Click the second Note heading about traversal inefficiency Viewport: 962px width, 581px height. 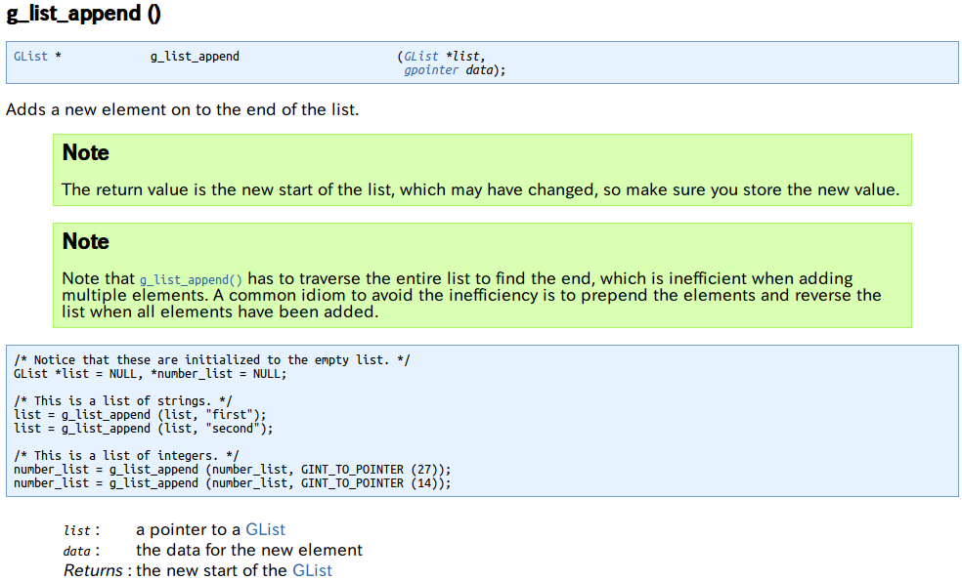[86, 242]
